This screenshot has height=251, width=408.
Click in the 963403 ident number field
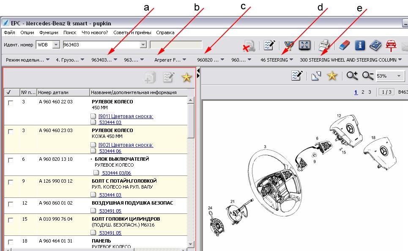(x=101, y=45)
